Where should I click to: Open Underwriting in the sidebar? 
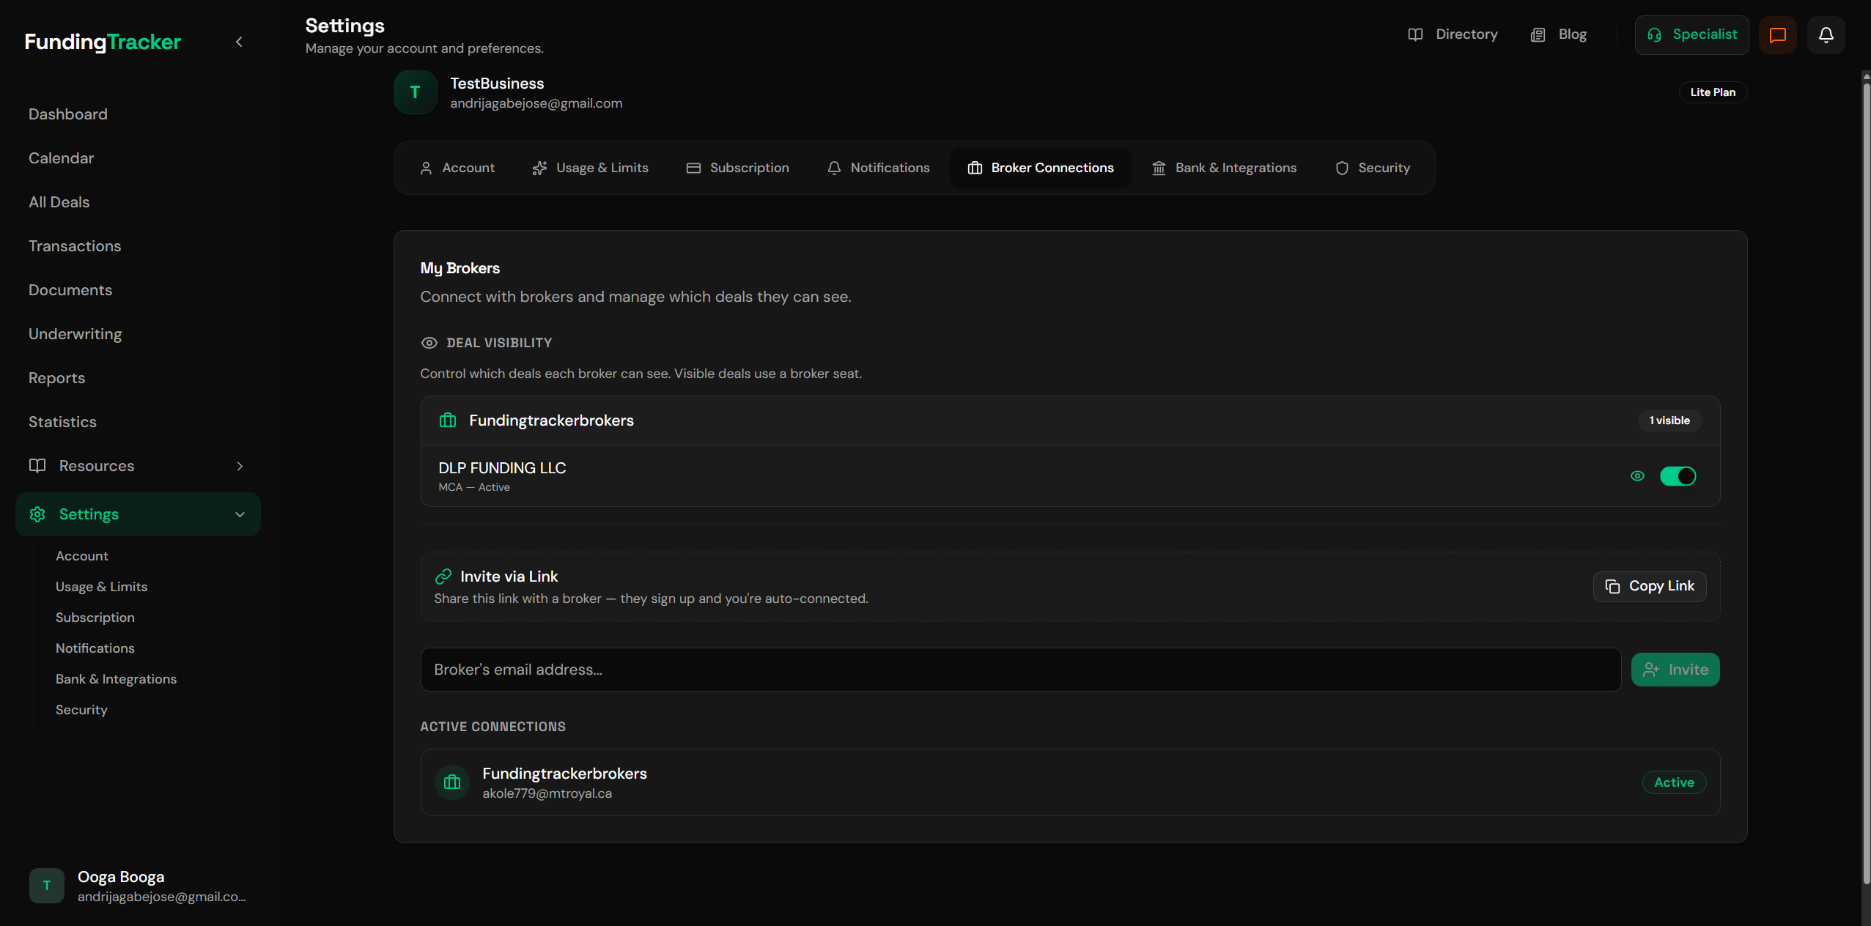(75, 334)
